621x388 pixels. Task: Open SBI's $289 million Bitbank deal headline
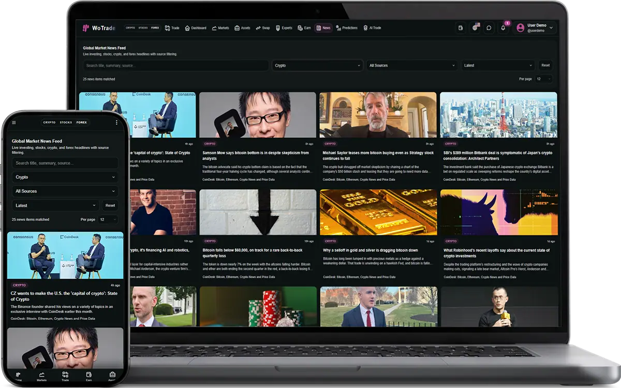point(498,155)
